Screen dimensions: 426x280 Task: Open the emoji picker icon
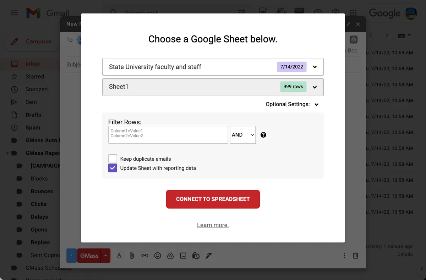pyautogui.click(x=158, y=256)
